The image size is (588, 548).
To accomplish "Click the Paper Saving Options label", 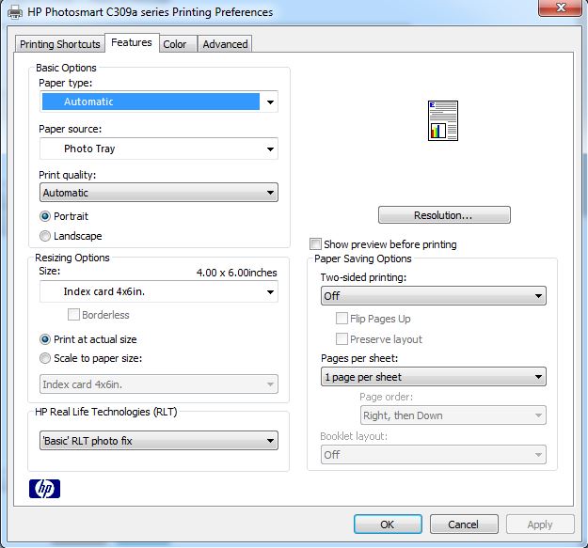I will [362, 258].
